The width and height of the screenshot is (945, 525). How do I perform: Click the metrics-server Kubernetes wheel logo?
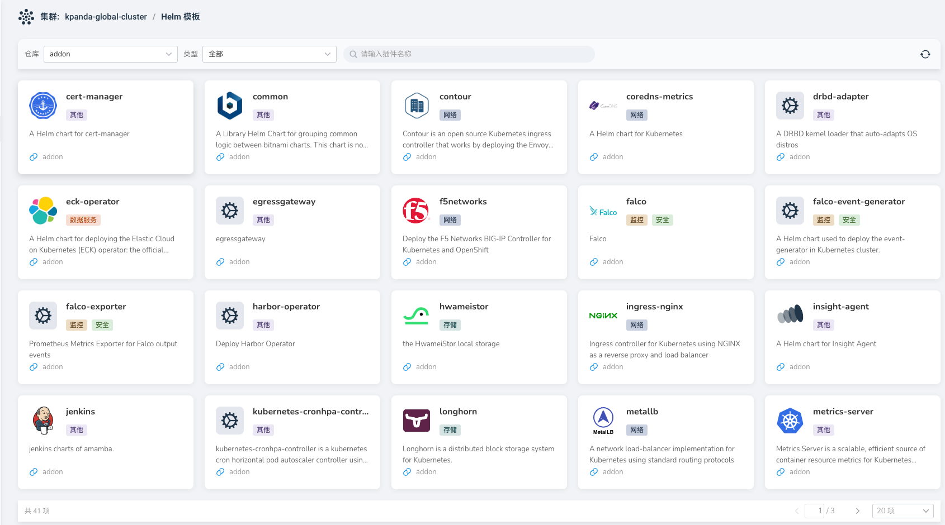790,421
